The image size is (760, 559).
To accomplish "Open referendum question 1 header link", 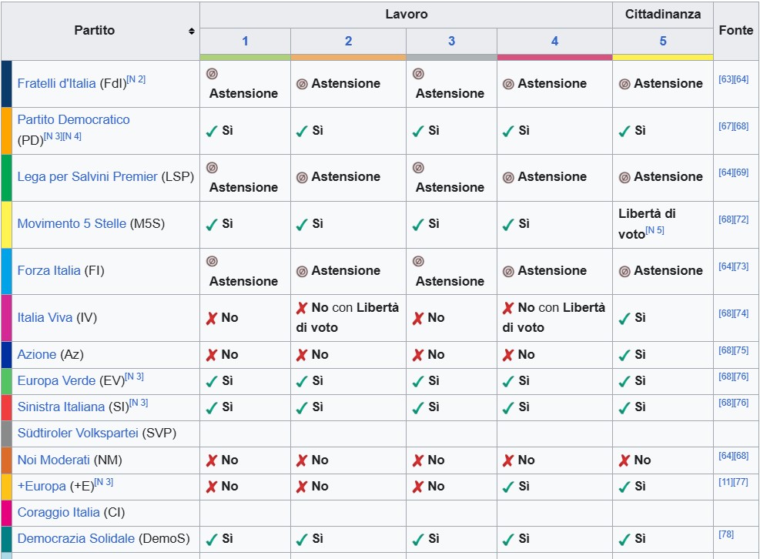I will coord(246,42).
